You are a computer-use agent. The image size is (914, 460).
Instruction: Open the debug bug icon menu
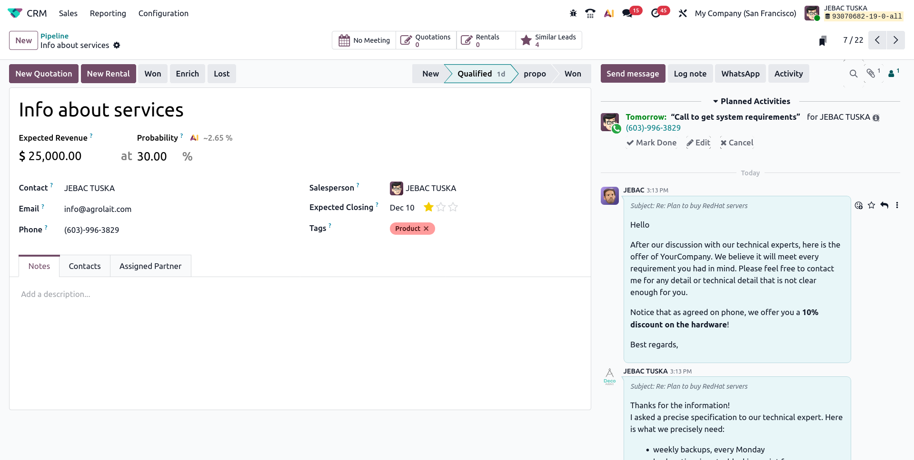573,13
